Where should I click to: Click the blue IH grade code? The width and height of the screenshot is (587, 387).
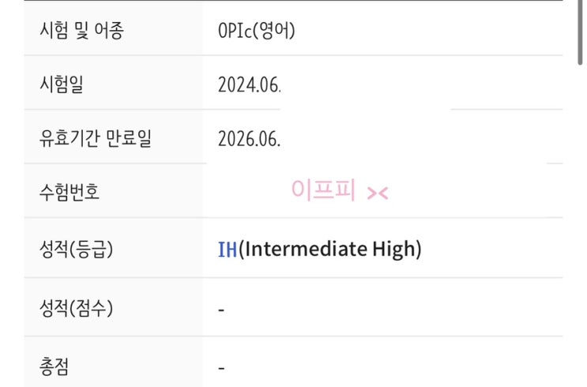pos(227,250)
